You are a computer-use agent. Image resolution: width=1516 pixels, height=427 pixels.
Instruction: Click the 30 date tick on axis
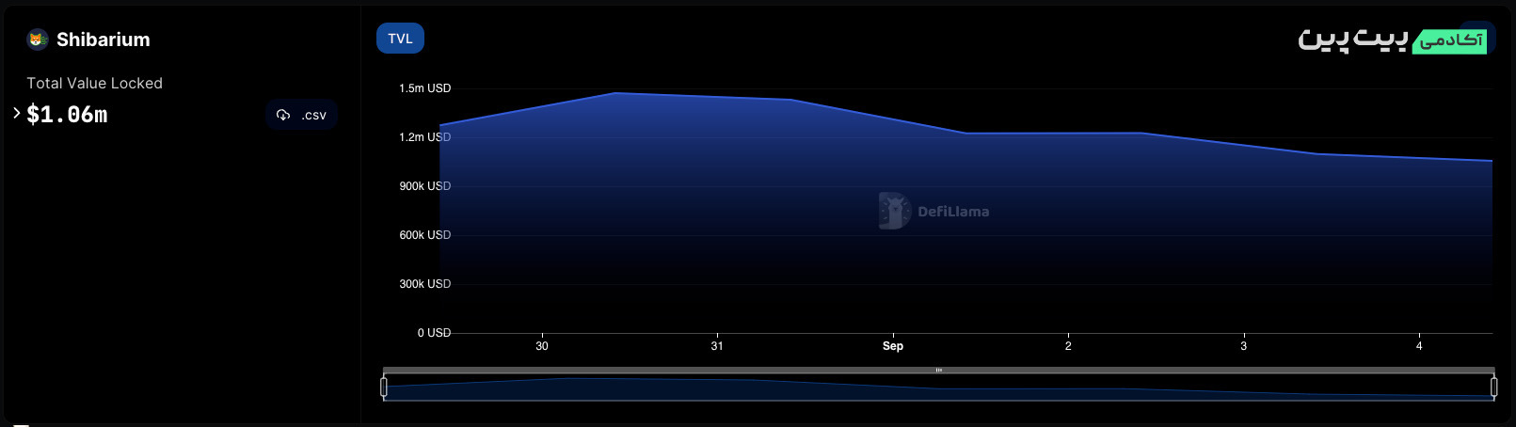click(x=542, y=346)
